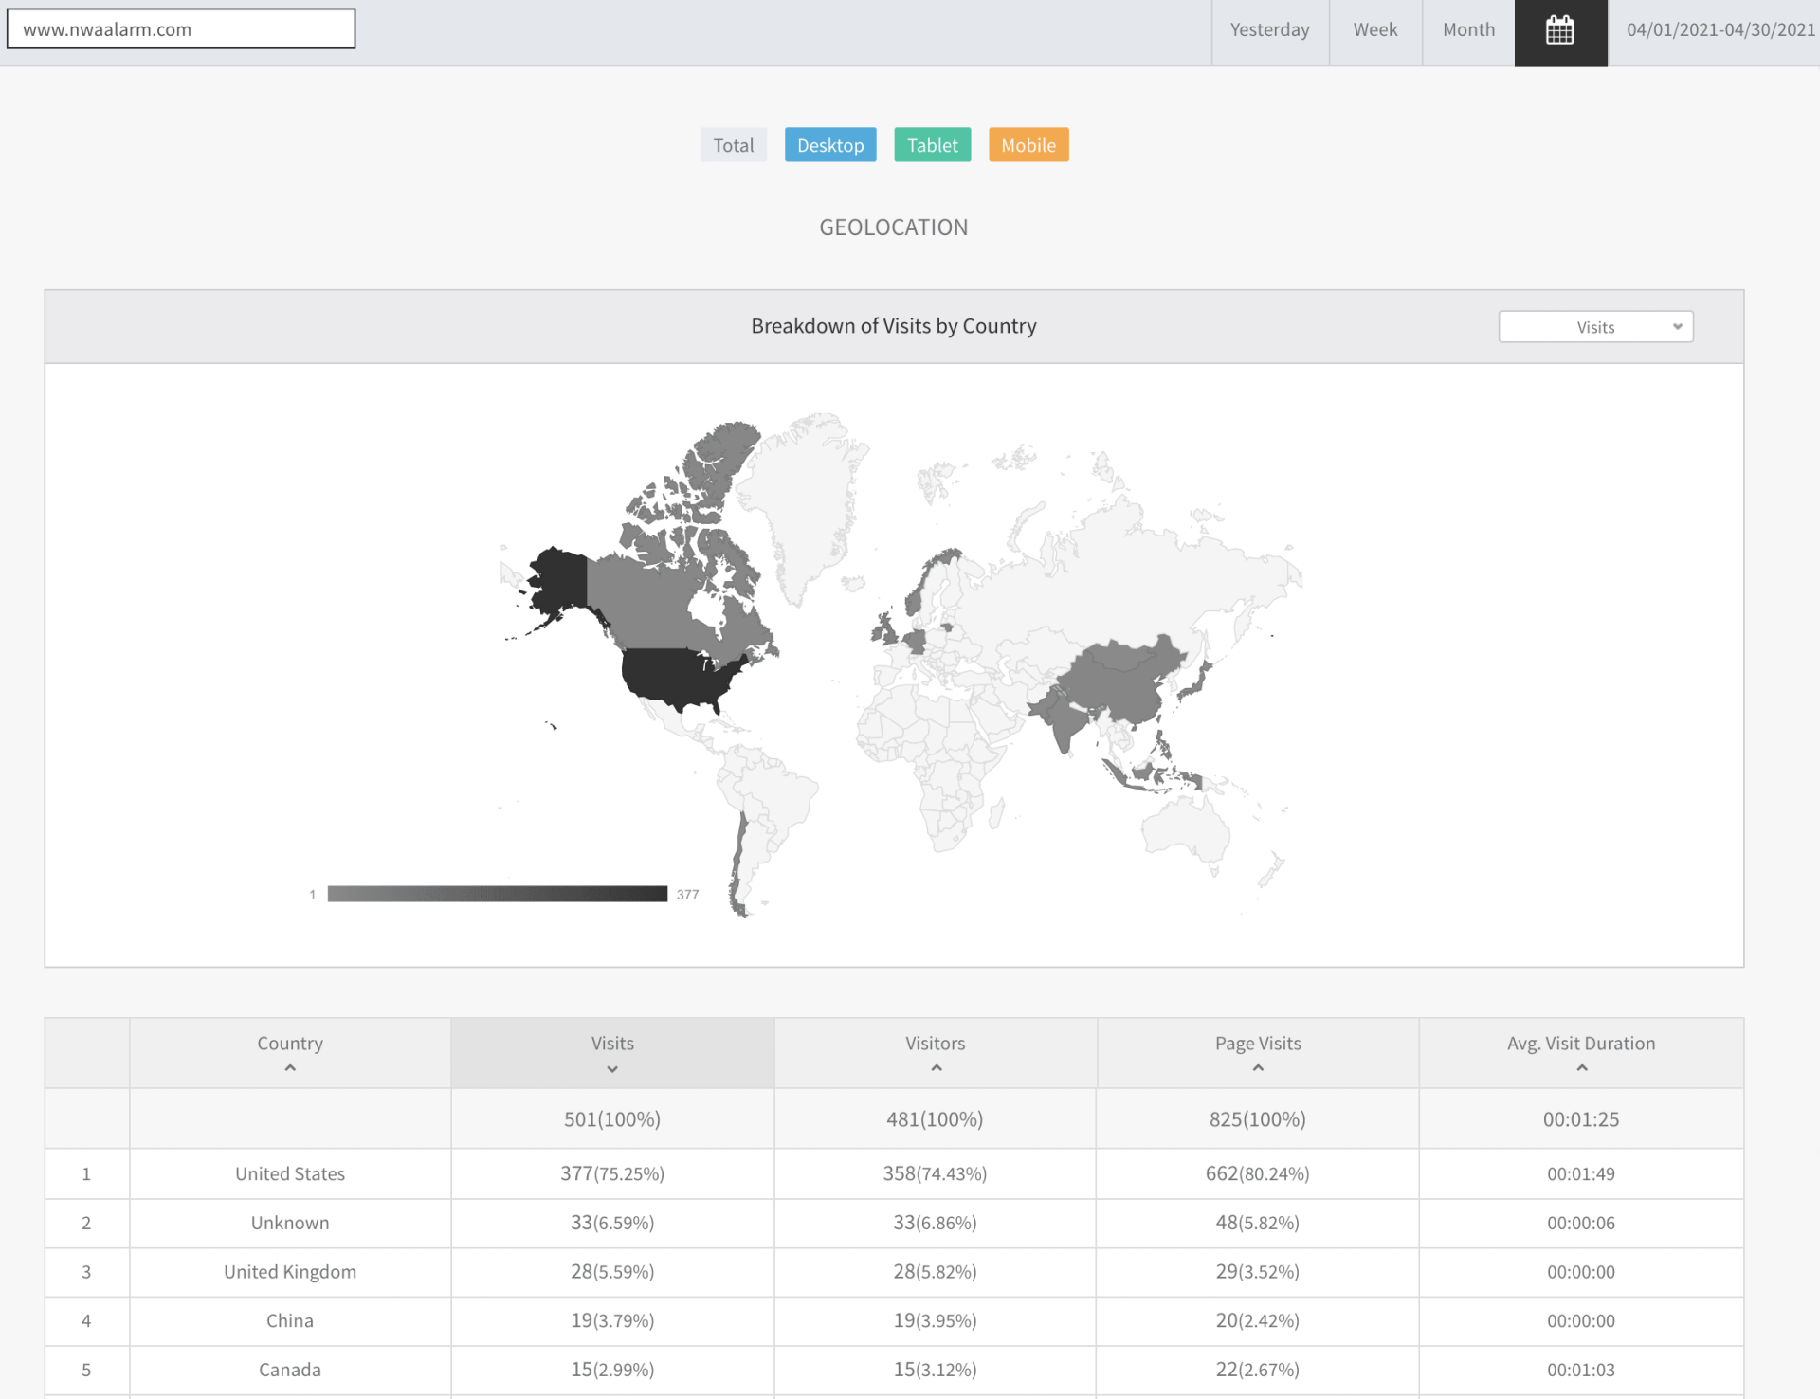Viewport: 1820px width, 1399px height.
Task: Toggle the Desktop device filter
Action: (829, 145)
